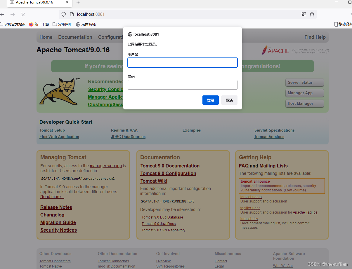This screenshot has height=269, width=352.
Task: Open the Tomcat 9.0 Bug Database link
Action: coord(162,217)
